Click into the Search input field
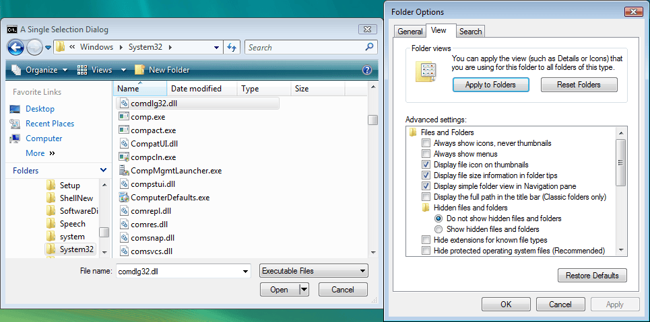 pyautogui.click(x=304, y=48)
